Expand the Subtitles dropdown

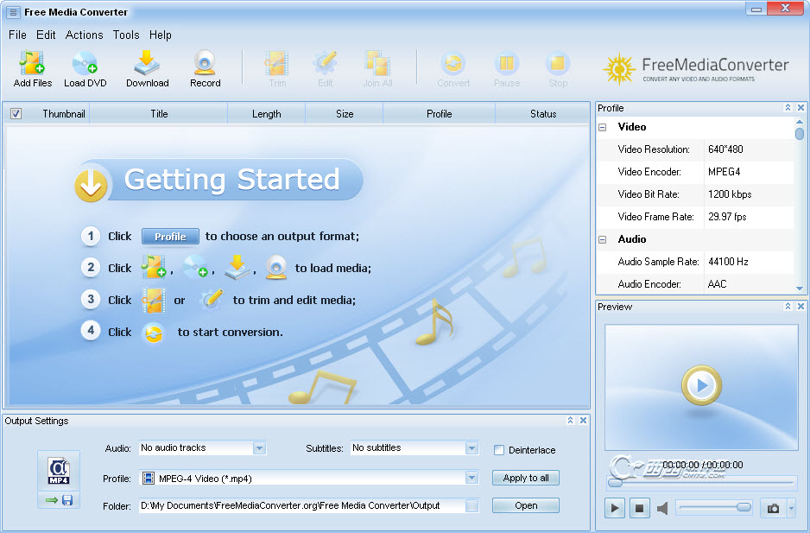[471, 448]
